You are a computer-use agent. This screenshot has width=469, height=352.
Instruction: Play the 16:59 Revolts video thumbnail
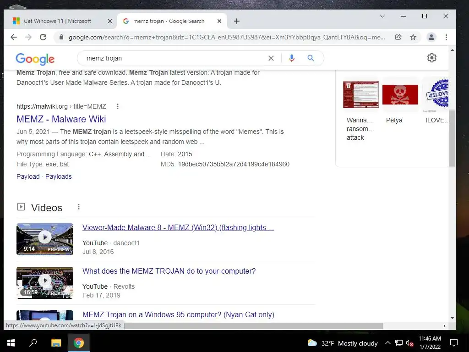click(45, 282)
